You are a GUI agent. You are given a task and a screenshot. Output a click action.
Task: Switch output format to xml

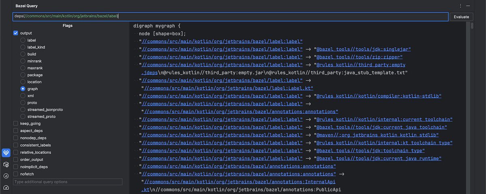23,96
